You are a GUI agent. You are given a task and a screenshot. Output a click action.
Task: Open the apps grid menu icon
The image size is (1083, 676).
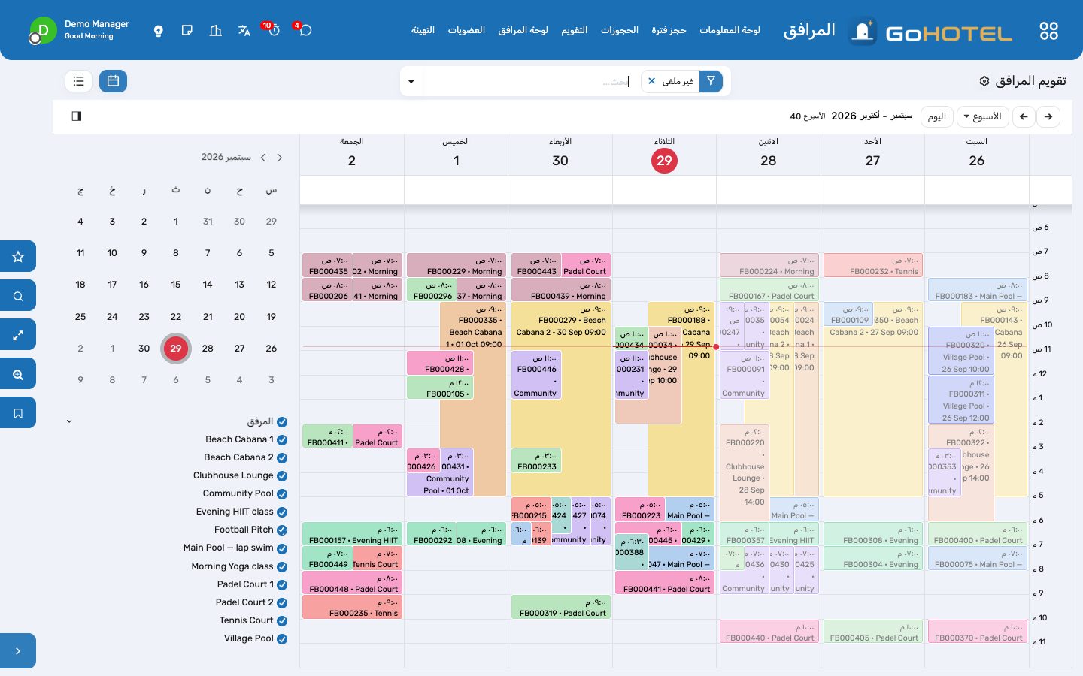1048,31
